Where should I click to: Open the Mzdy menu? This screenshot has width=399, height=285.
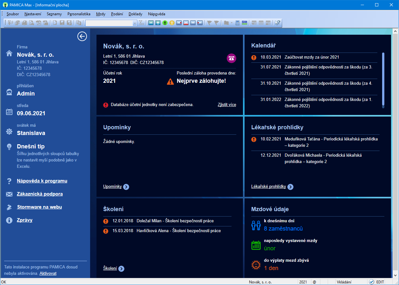point(101,14)
